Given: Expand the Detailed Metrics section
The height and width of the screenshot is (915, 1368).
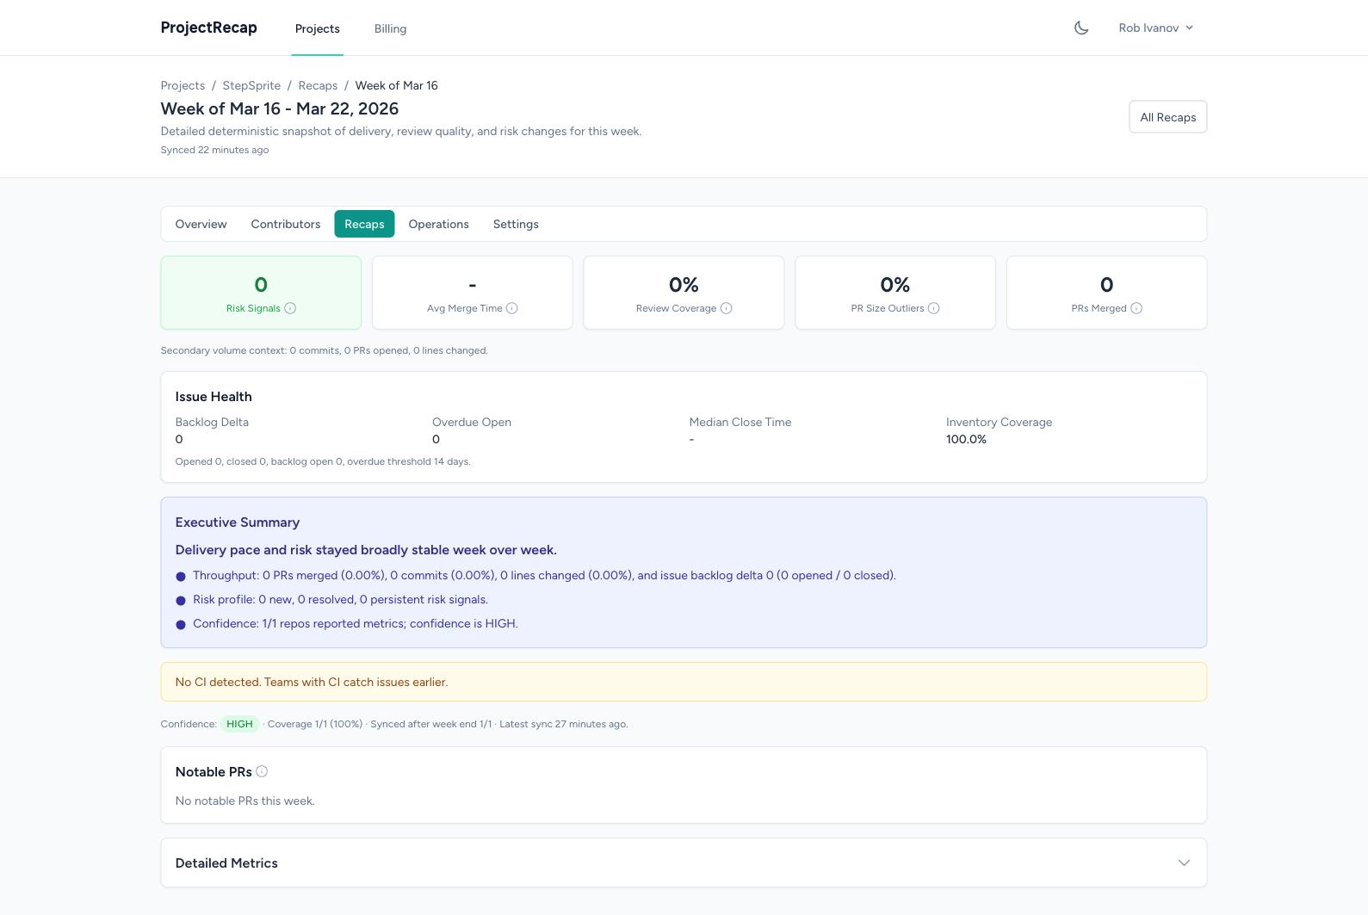Looking at the screenshot, I should coord(226,862).
